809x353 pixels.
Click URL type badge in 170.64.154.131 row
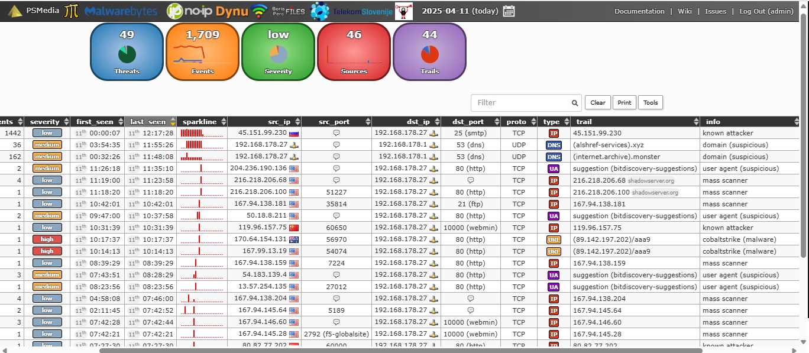(x=554, y=239)
